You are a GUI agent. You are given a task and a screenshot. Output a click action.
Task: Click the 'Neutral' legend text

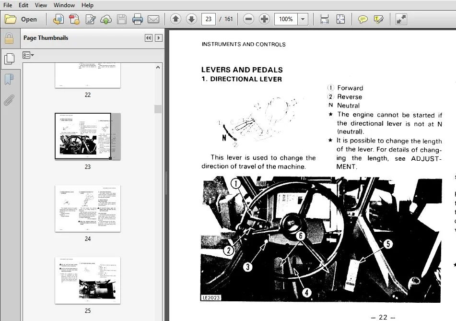point(349,106)
